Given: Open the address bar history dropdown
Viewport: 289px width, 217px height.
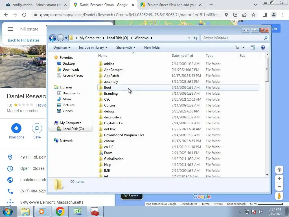Looking at the screenshot, I should (189, 38).
